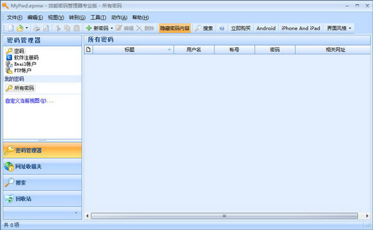This screenshot has height=230, width=373.
Task: Click the Cut scissors icon
Action: 58,29
